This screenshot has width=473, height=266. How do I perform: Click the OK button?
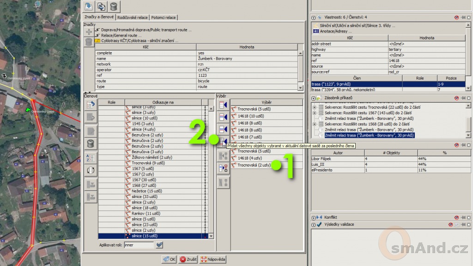169,260
